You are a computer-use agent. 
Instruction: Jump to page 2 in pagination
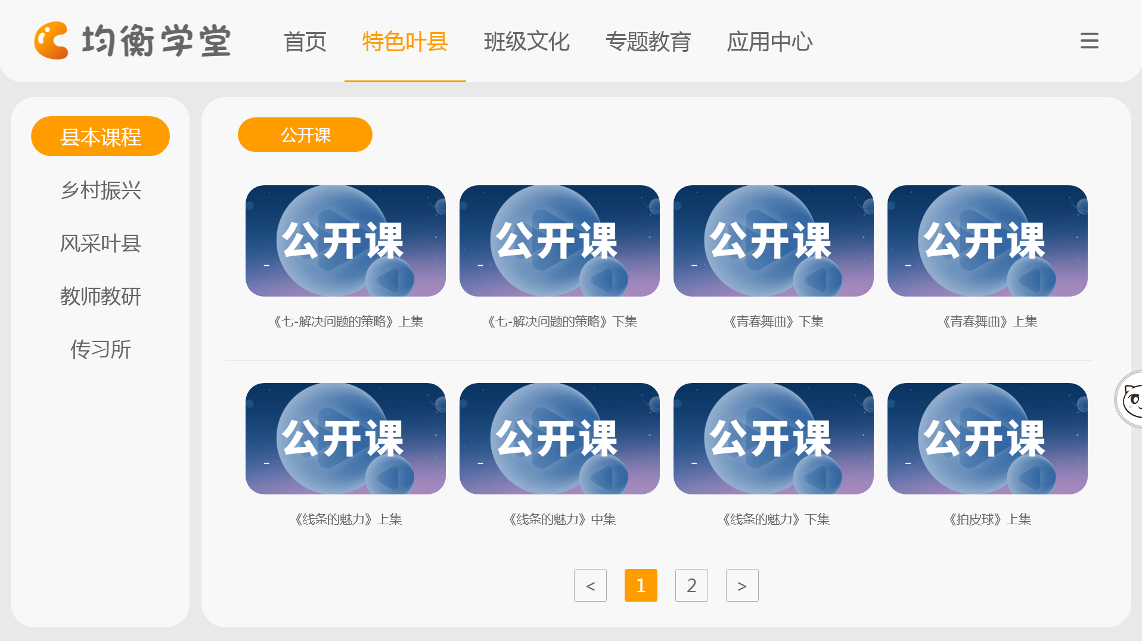point(691,585)
